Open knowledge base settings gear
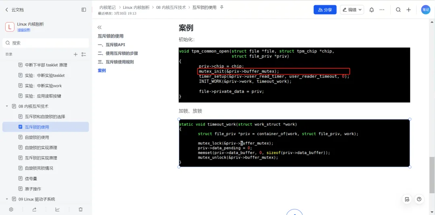 (11, 209)
